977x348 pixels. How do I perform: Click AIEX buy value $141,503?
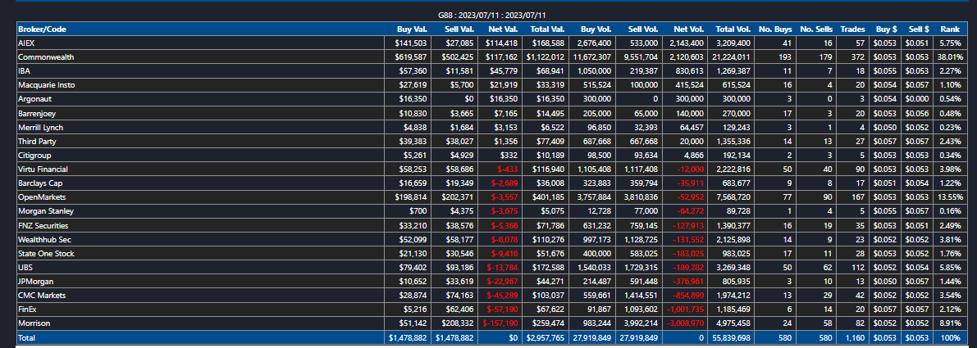[411, 43]
